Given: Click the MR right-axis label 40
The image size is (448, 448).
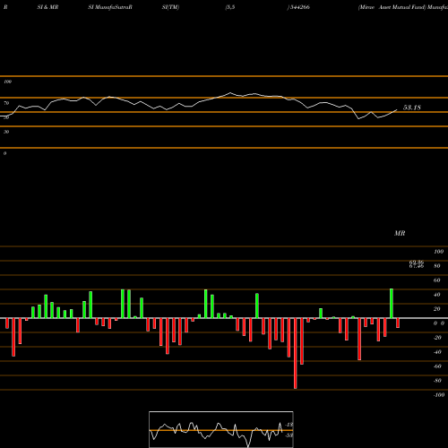Looking at the screenshot, I should point(436,295).
